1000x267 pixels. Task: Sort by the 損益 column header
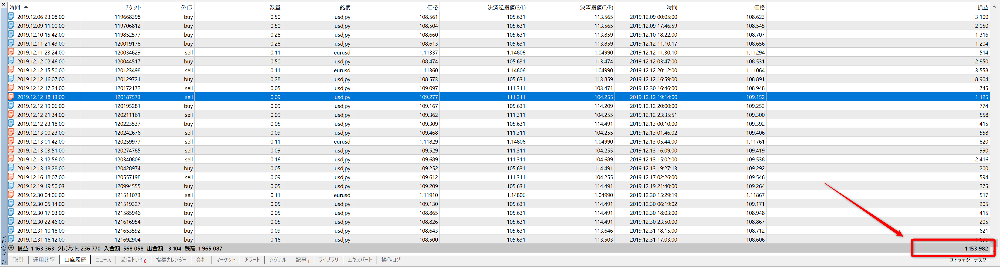[982, 7]
